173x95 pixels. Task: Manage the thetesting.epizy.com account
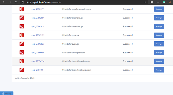click(x=159, y=61)
